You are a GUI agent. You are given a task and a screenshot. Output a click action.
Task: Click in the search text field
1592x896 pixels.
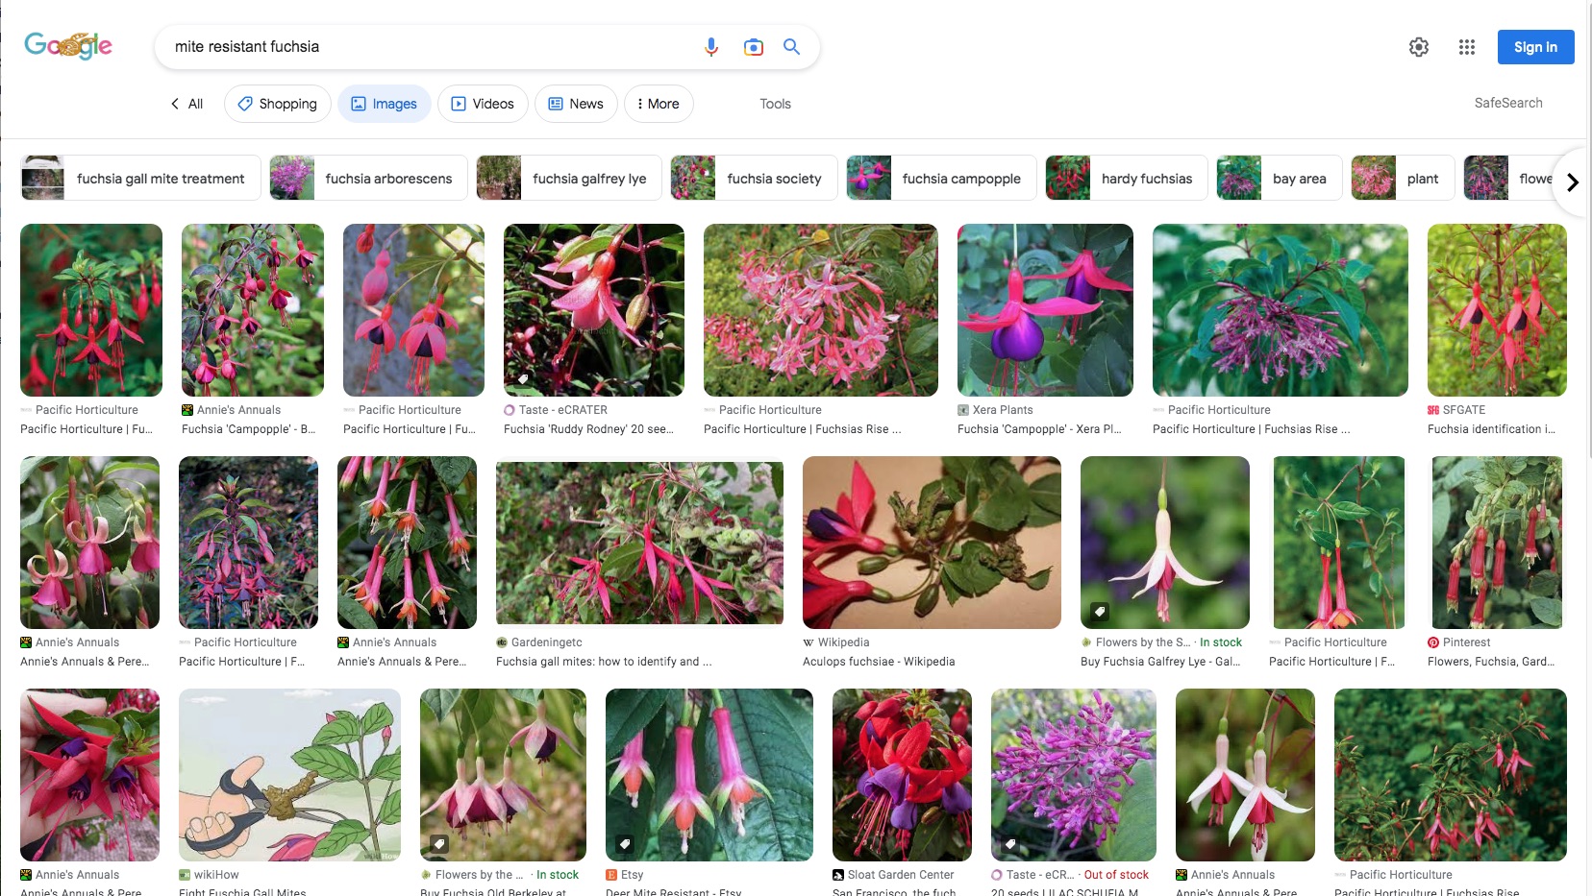[x=423, y=47]
